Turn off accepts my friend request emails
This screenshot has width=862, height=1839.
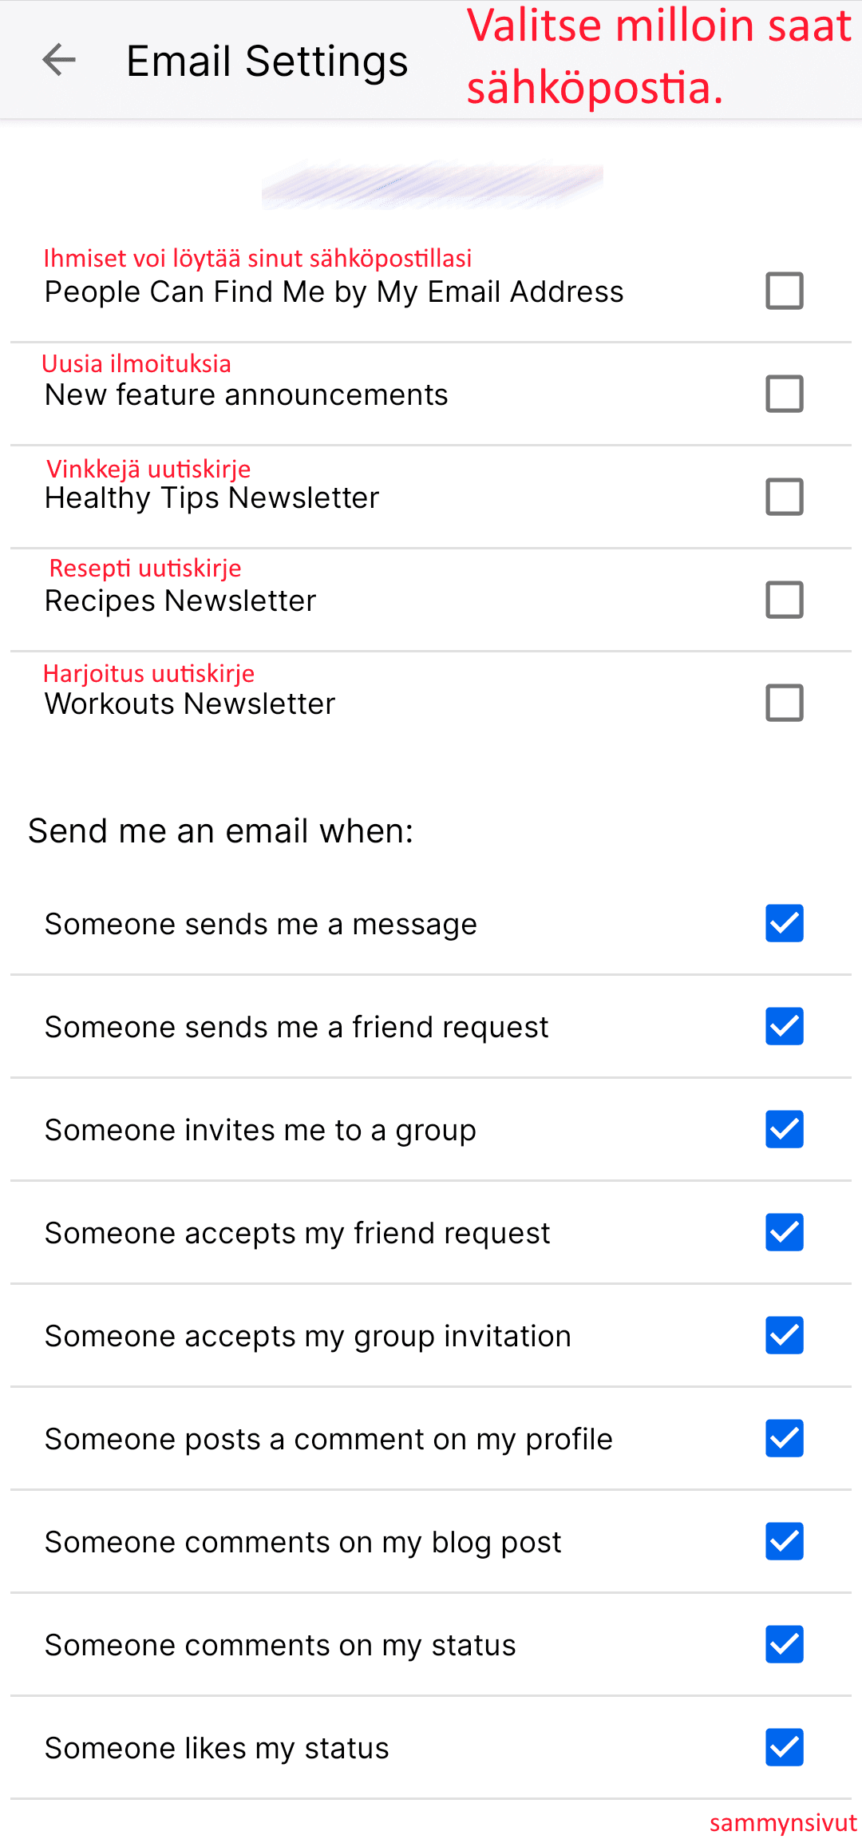click(x=784, y=1232)
